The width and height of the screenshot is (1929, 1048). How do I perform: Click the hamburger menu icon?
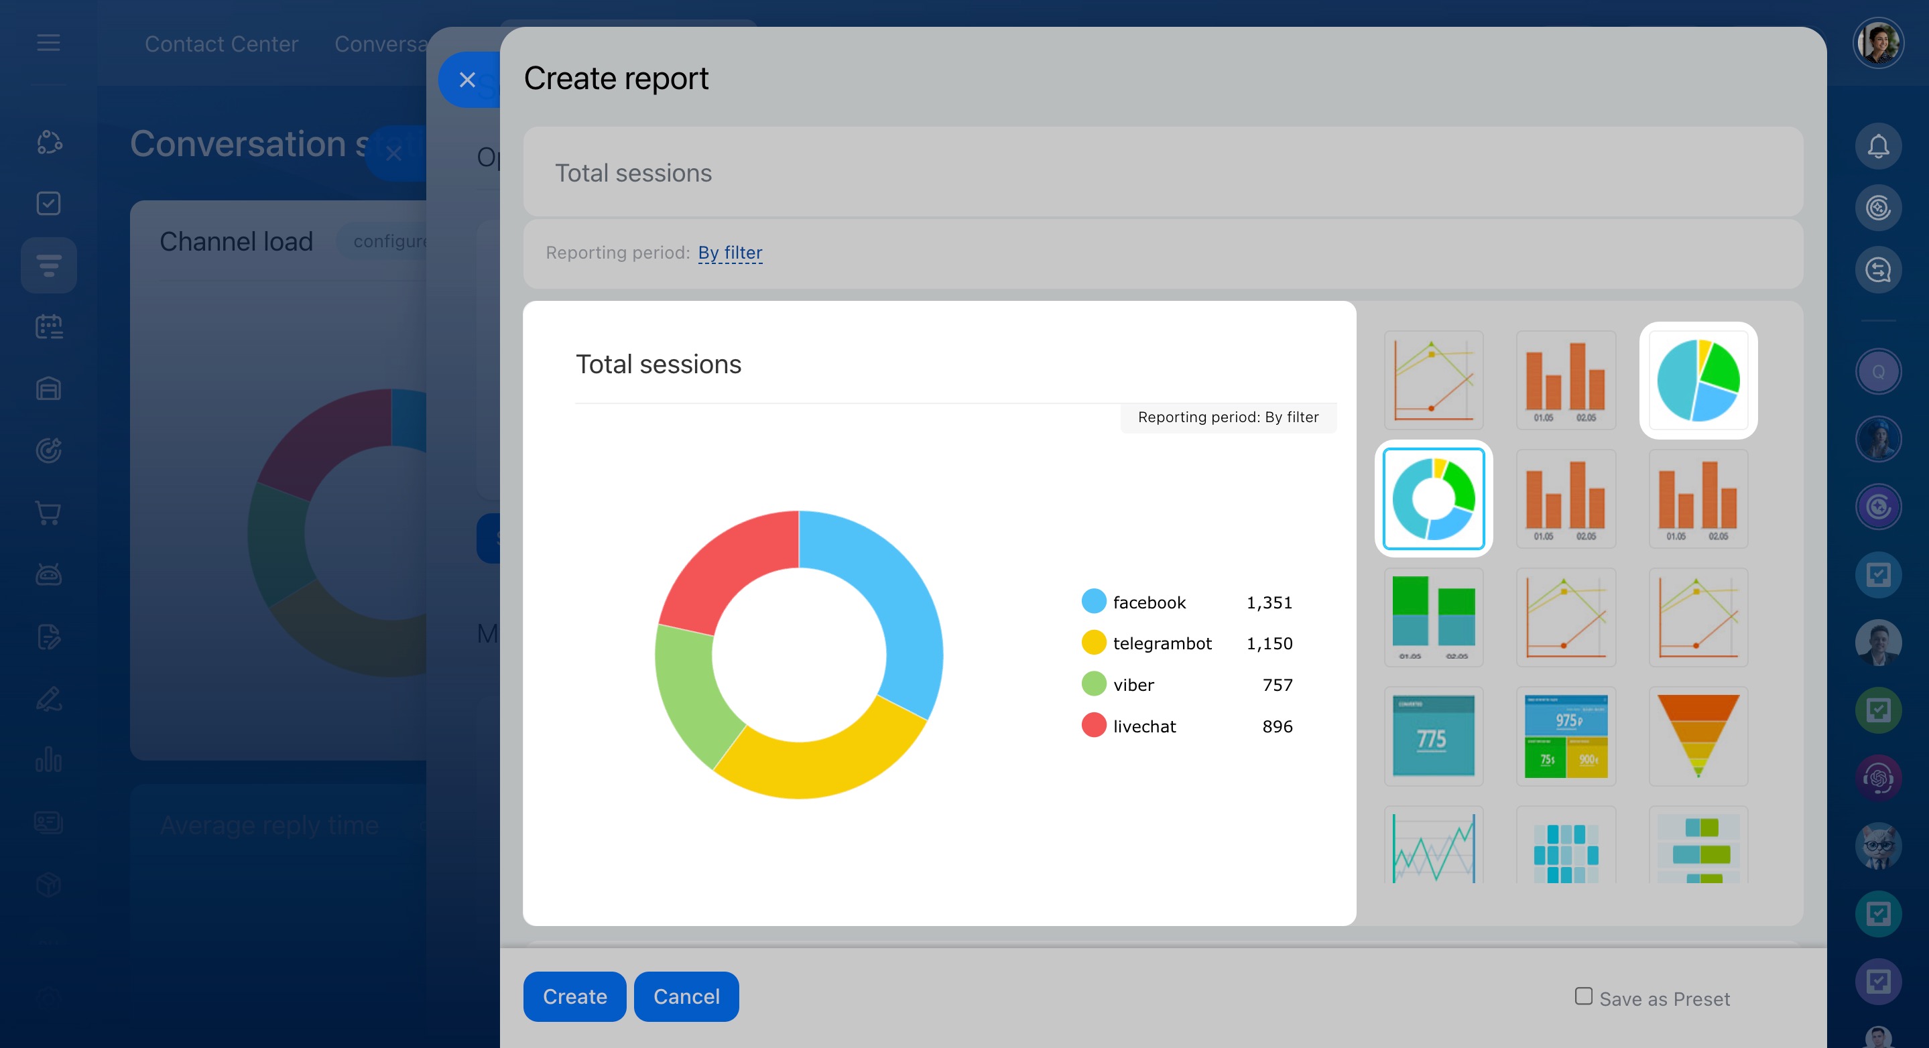point(49,43)
